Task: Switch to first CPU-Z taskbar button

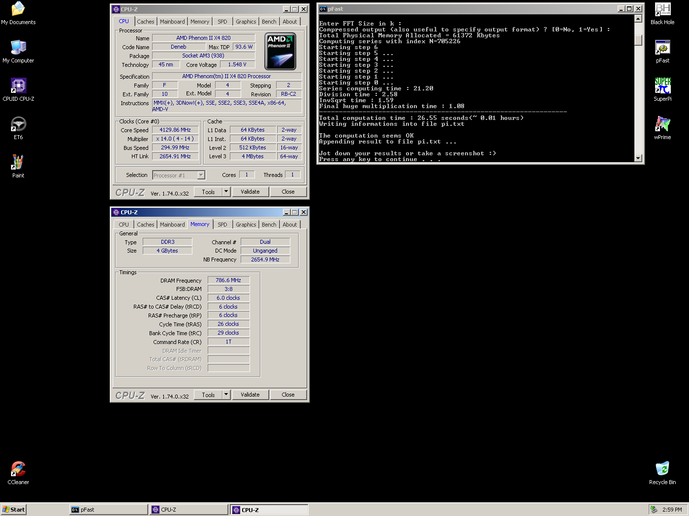Action: [x=189, y=510]
